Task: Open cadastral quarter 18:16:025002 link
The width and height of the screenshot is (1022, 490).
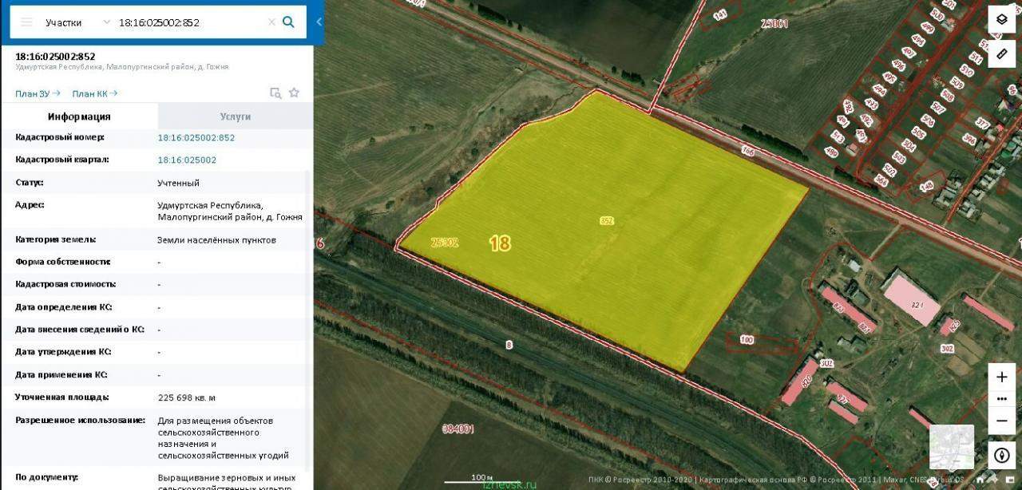Action: pos(187,160)
